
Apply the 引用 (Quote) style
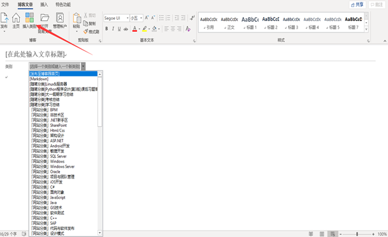(208, 23)
